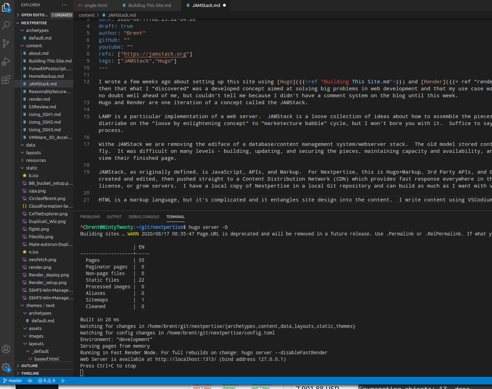Click the terminal input cursor line

82,373
